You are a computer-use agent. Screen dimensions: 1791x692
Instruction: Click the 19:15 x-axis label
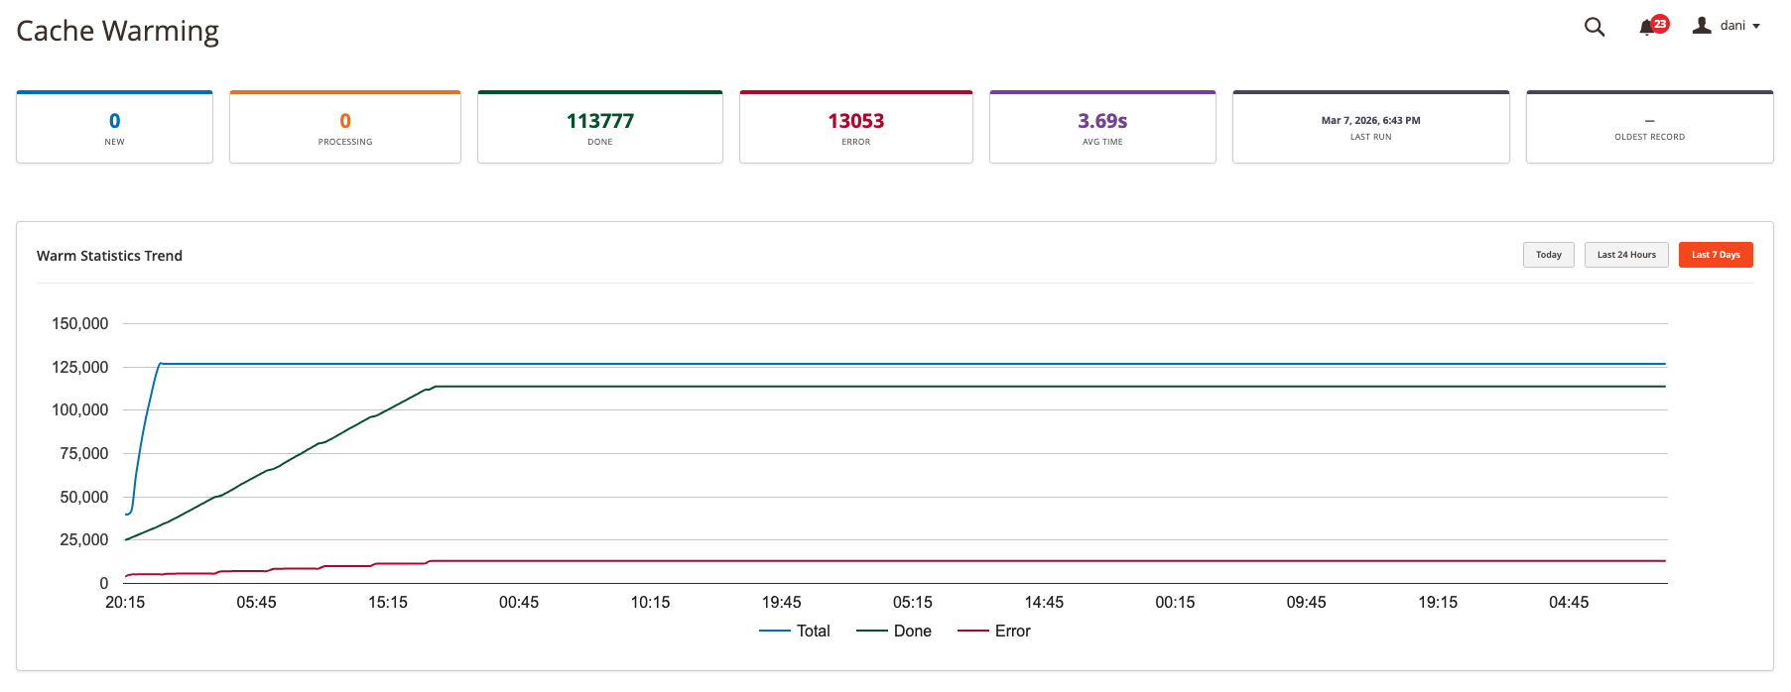(1438, 602)
